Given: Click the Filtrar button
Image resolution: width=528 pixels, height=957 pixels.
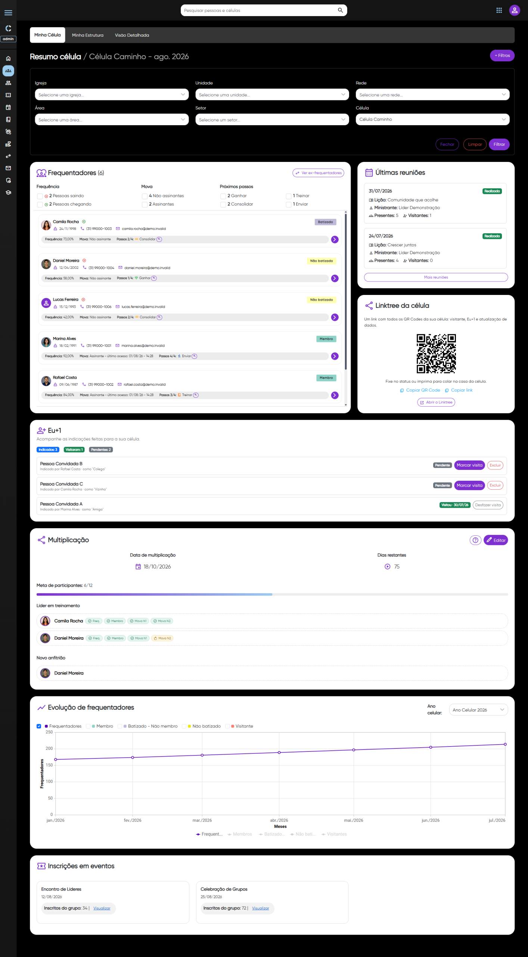Looking at the screenshot, I should click(x=499, y=144).
